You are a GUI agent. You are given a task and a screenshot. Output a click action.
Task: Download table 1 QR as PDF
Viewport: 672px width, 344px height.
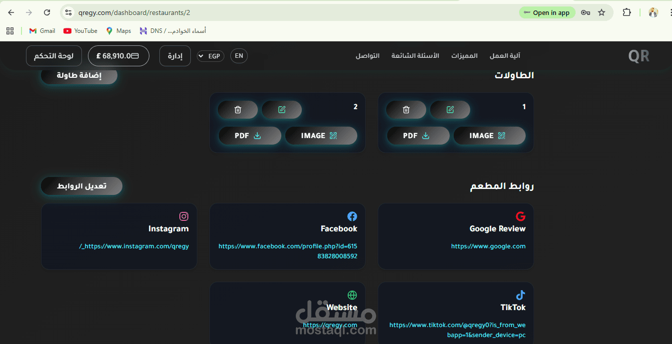point(418,136)
